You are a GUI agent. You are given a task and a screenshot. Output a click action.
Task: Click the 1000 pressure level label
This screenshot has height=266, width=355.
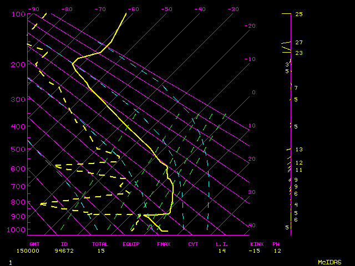coord(18,230)
